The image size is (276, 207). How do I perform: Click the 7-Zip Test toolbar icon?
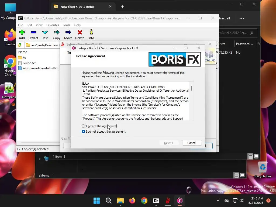pos(45,34)
